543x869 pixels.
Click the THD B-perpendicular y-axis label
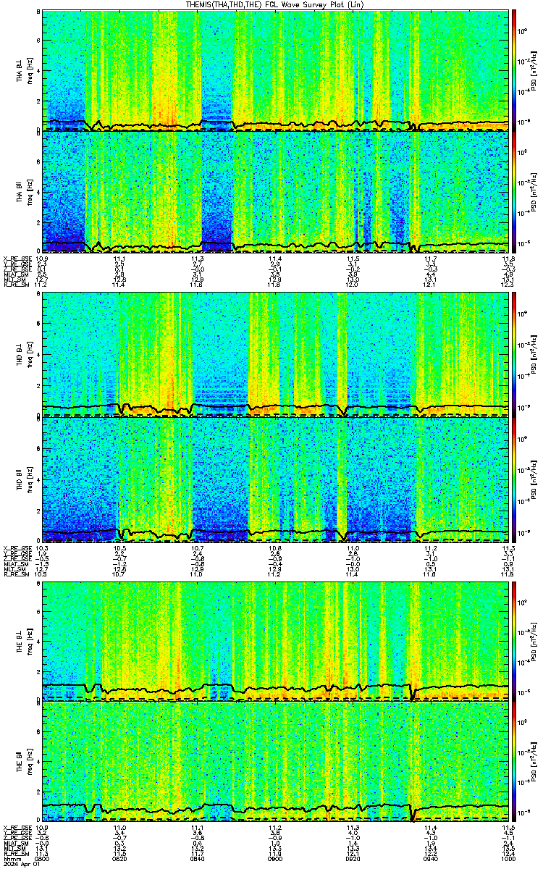pos(20,356)
